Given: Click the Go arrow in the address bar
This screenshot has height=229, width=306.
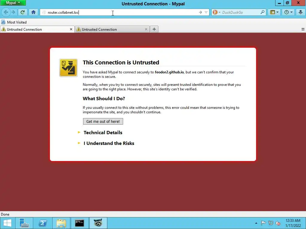Looking at the screenshot, I should pos(201,13).
